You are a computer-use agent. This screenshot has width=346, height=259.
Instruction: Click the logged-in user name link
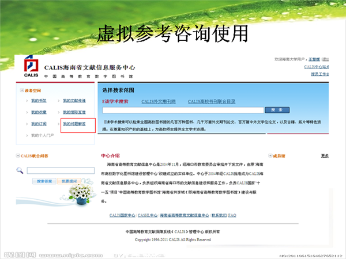click(314, 59)
